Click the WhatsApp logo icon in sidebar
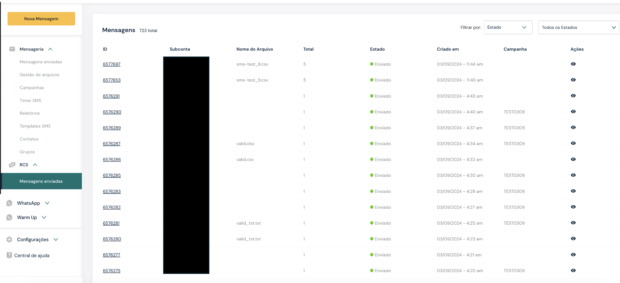This screenshot has width=620, height=283. (x=9, y=203)
